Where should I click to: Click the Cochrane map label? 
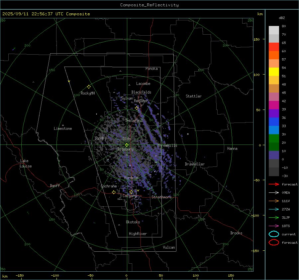click(109, 186)
